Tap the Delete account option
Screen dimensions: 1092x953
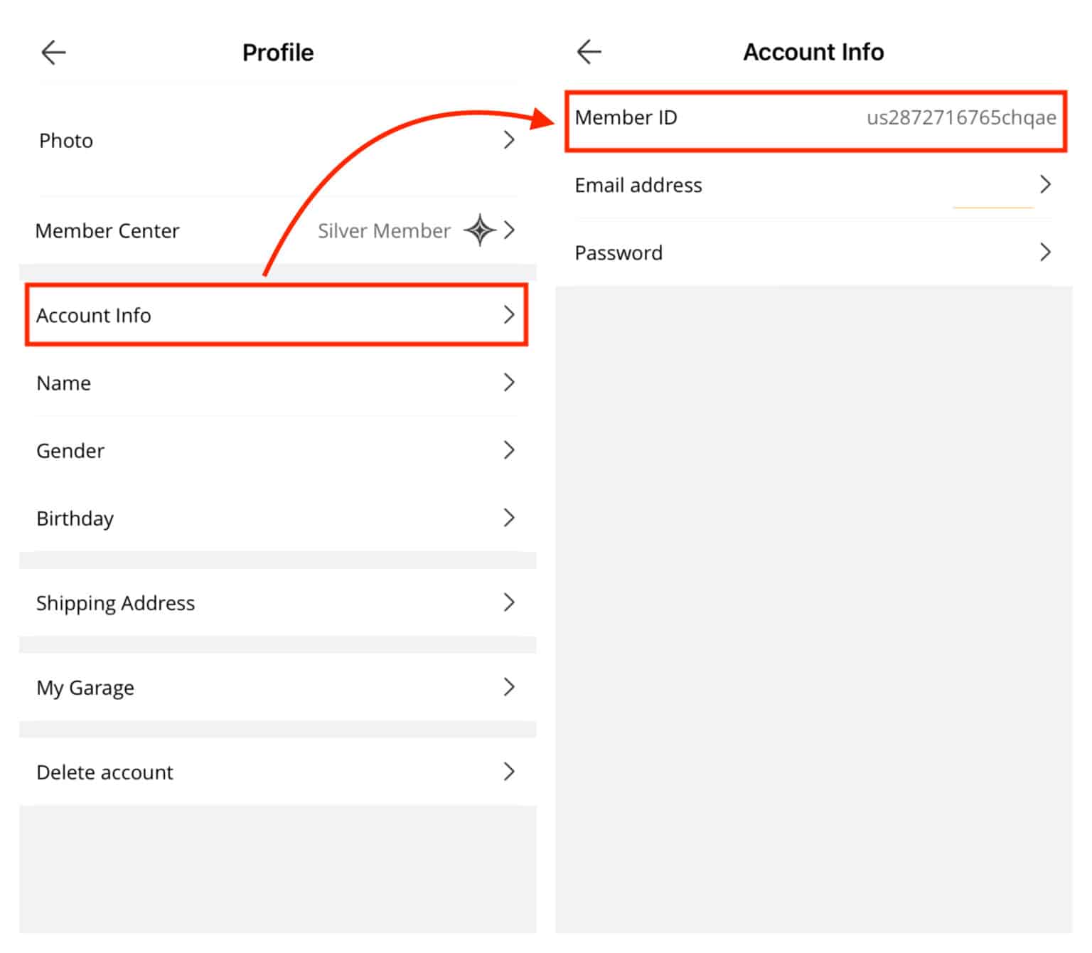pos(277,772)
